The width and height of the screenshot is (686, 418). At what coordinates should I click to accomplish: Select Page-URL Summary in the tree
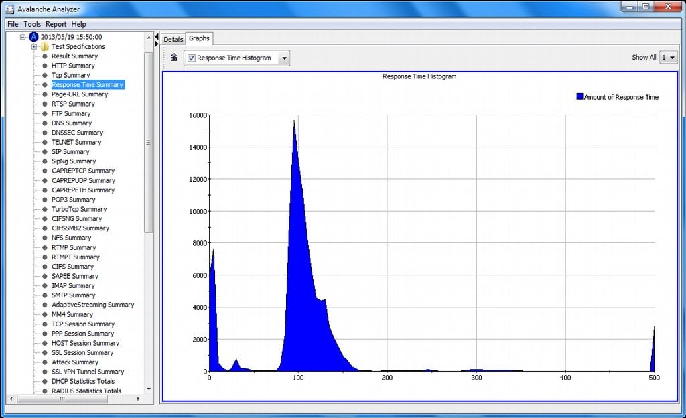(80, 94)
